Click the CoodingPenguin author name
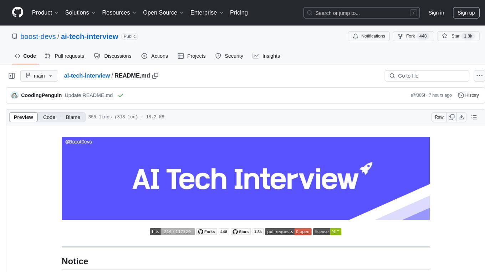The image size is (485, 272). coord(41,95)
